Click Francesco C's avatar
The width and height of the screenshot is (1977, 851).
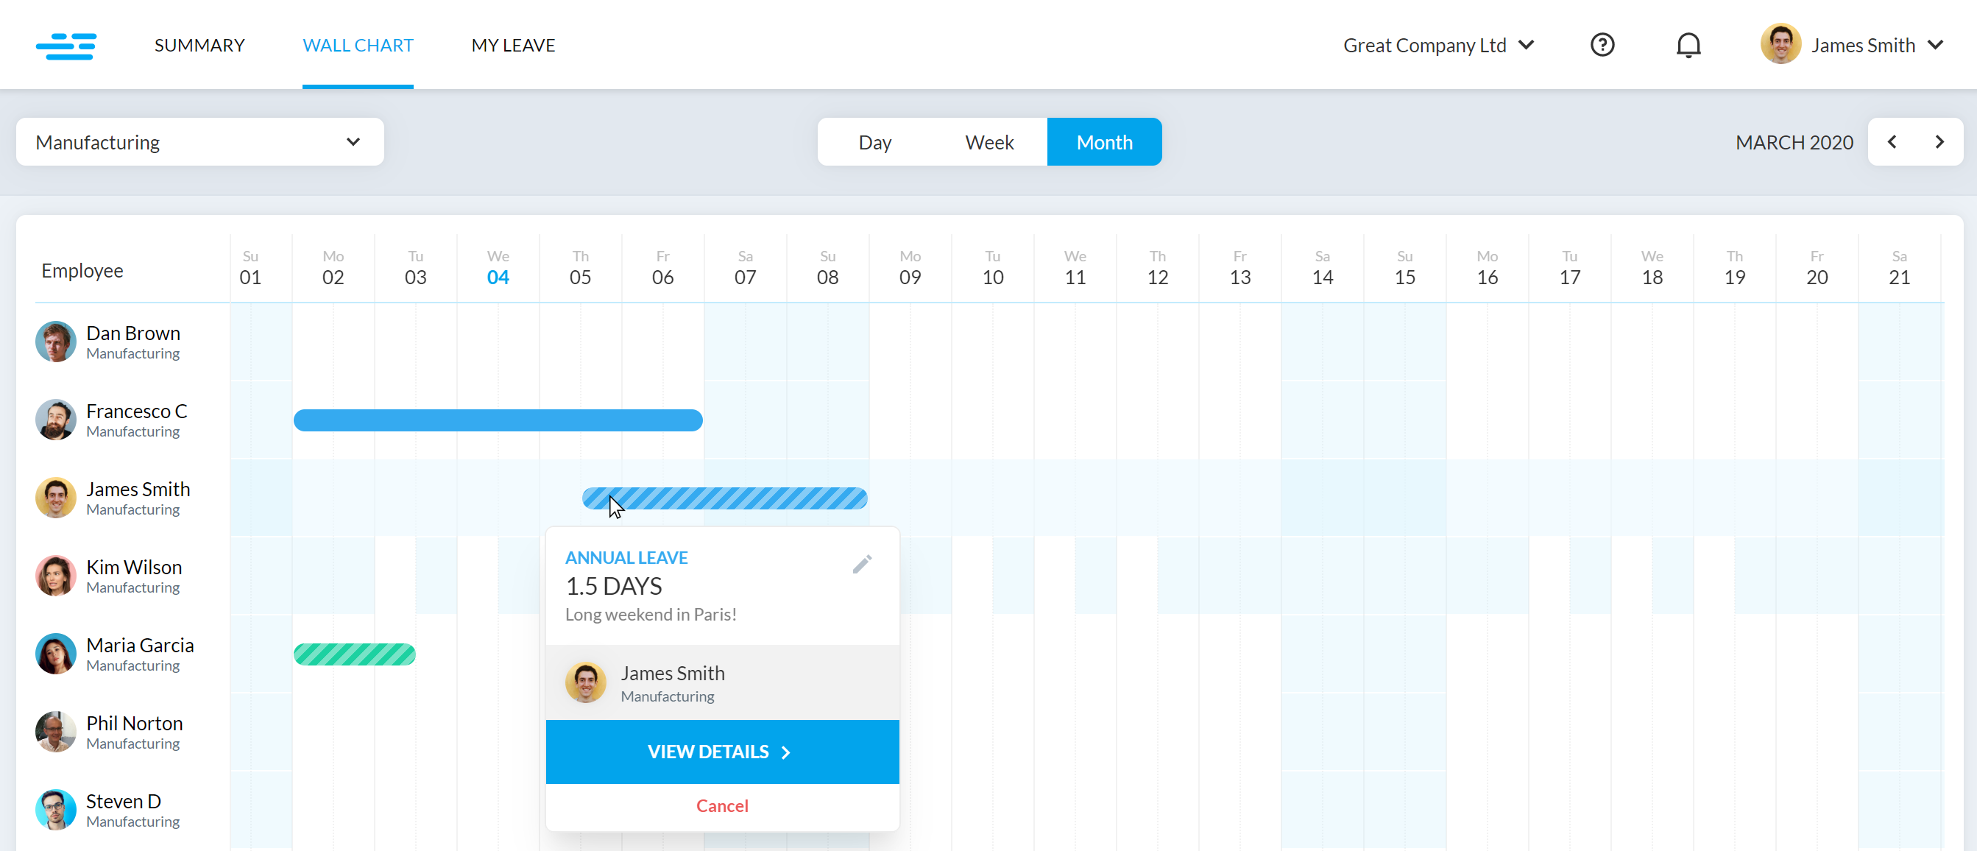point(56,420)
